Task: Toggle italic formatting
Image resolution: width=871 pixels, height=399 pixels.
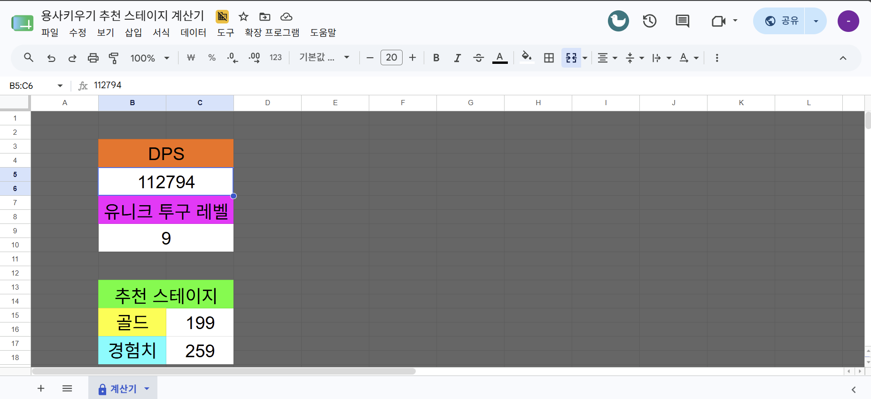Action: click(457, 58)
